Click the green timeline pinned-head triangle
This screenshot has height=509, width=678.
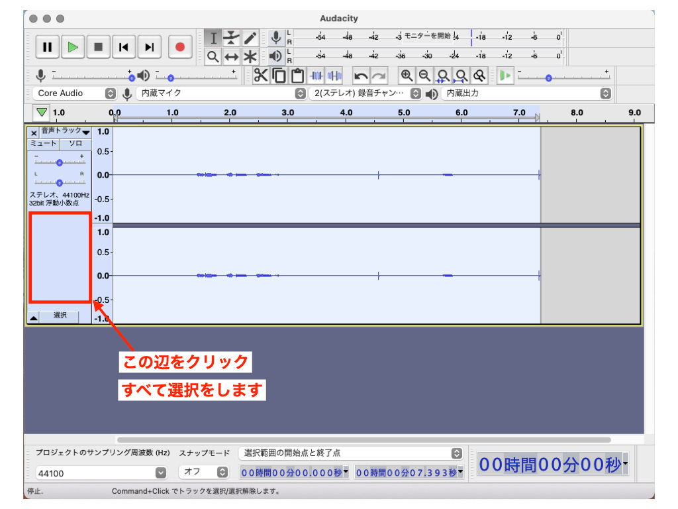pos(42,113)
